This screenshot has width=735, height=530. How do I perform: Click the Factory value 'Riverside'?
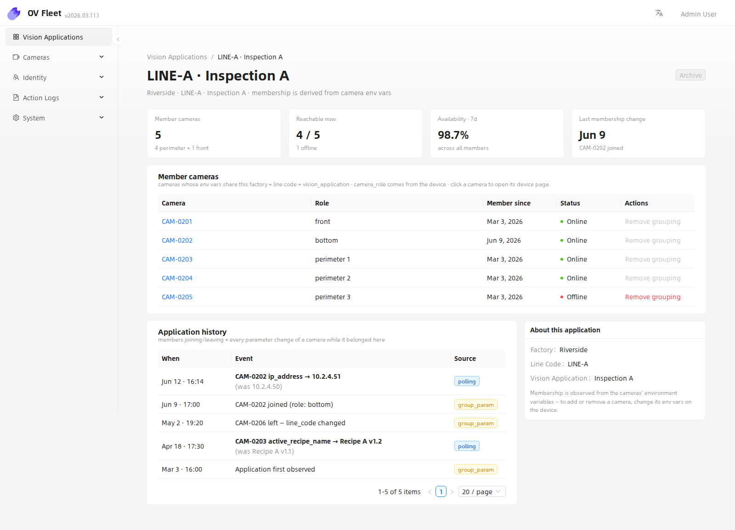tap(573, 350)
